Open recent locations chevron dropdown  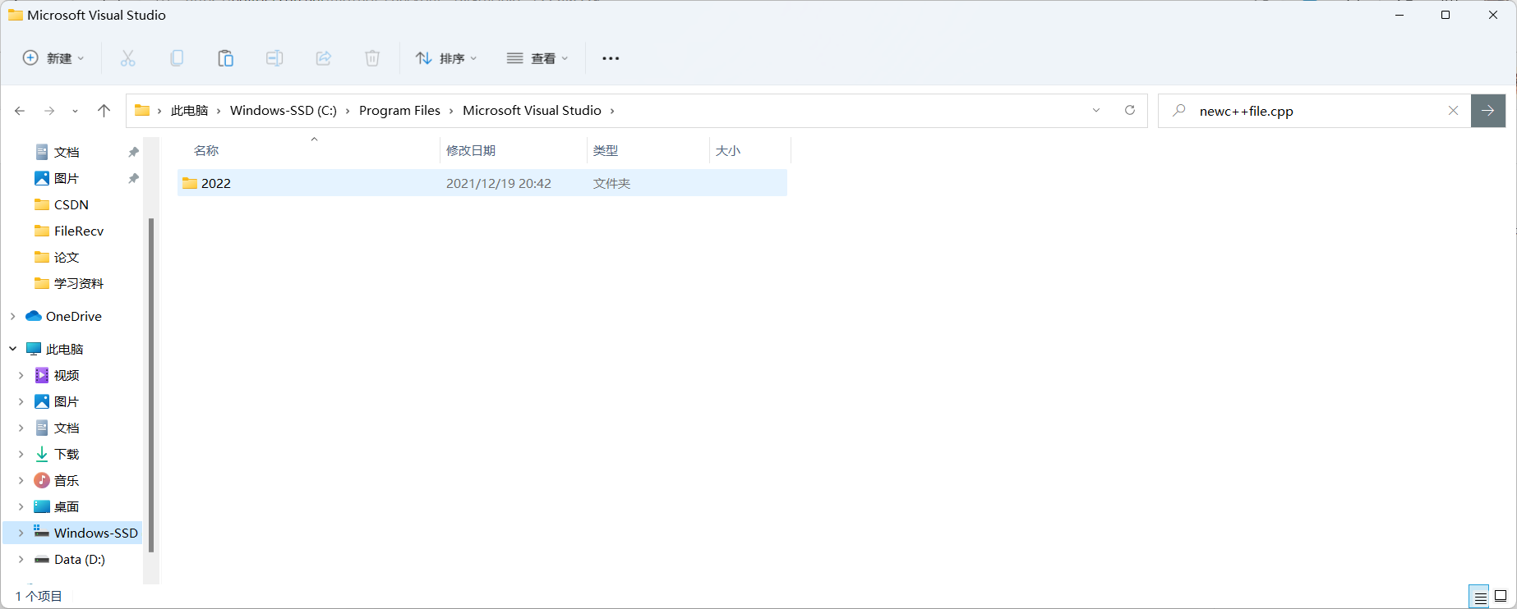pos(76,111)
